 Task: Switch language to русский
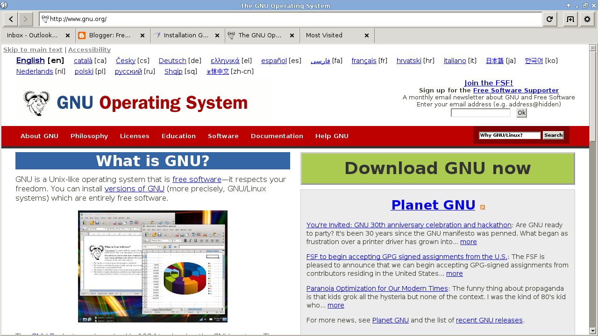128,71
